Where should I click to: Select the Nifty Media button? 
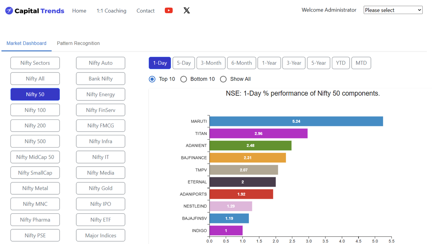tap(101, 173)
